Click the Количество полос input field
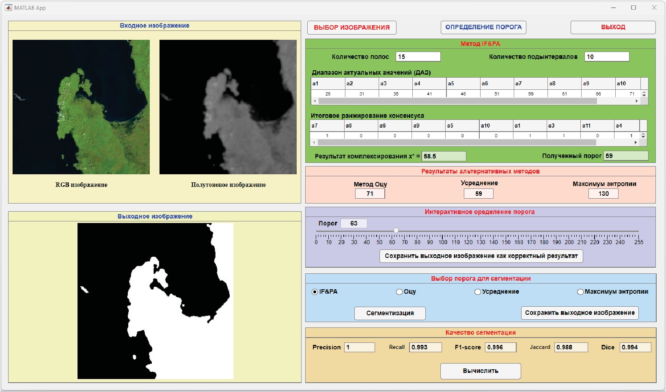Viewport: 666px width, 392px height. point(418,57)
